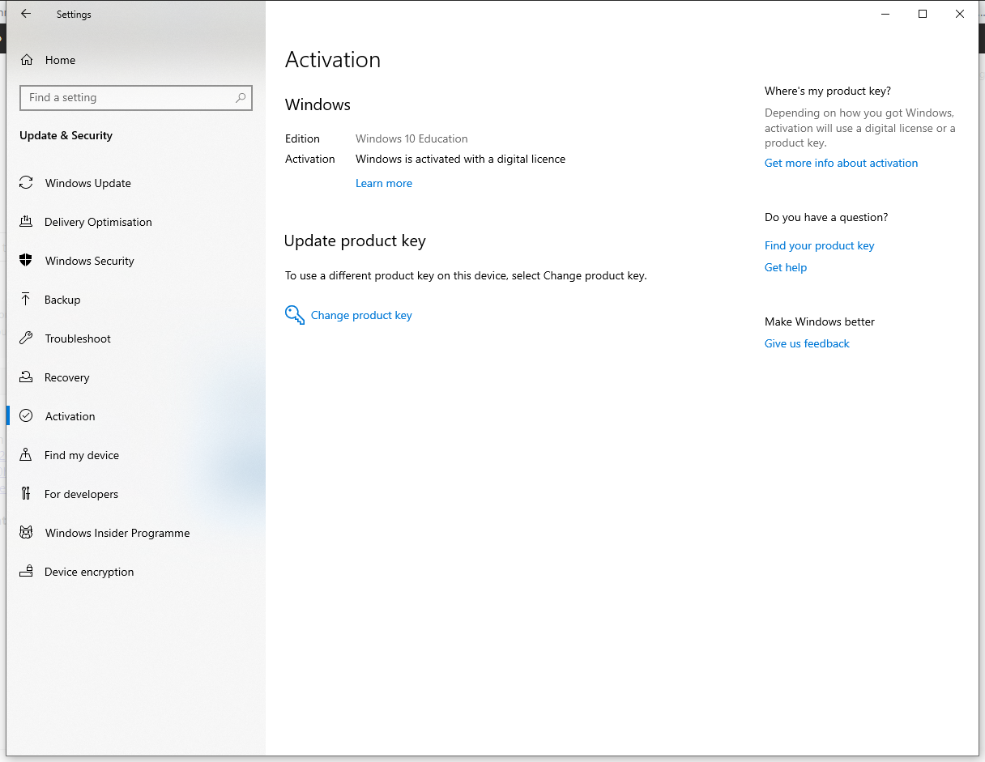Open Get more info about activation link

841,163
